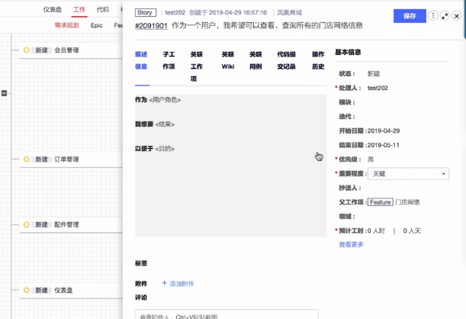Open the 订单管理 node
Viewport: 466px width, 319px height.
point(66,159)
